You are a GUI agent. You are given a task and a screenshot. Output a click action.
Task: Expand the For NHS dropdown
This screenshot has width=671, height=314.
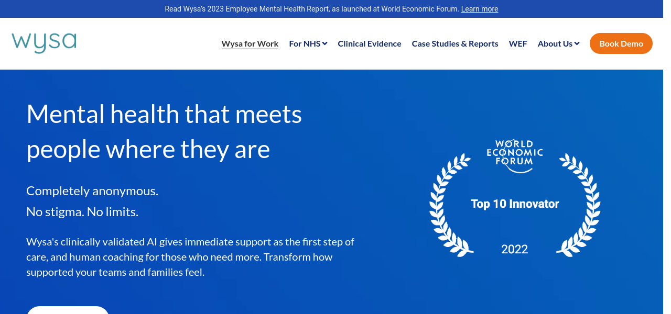(308, 44)
